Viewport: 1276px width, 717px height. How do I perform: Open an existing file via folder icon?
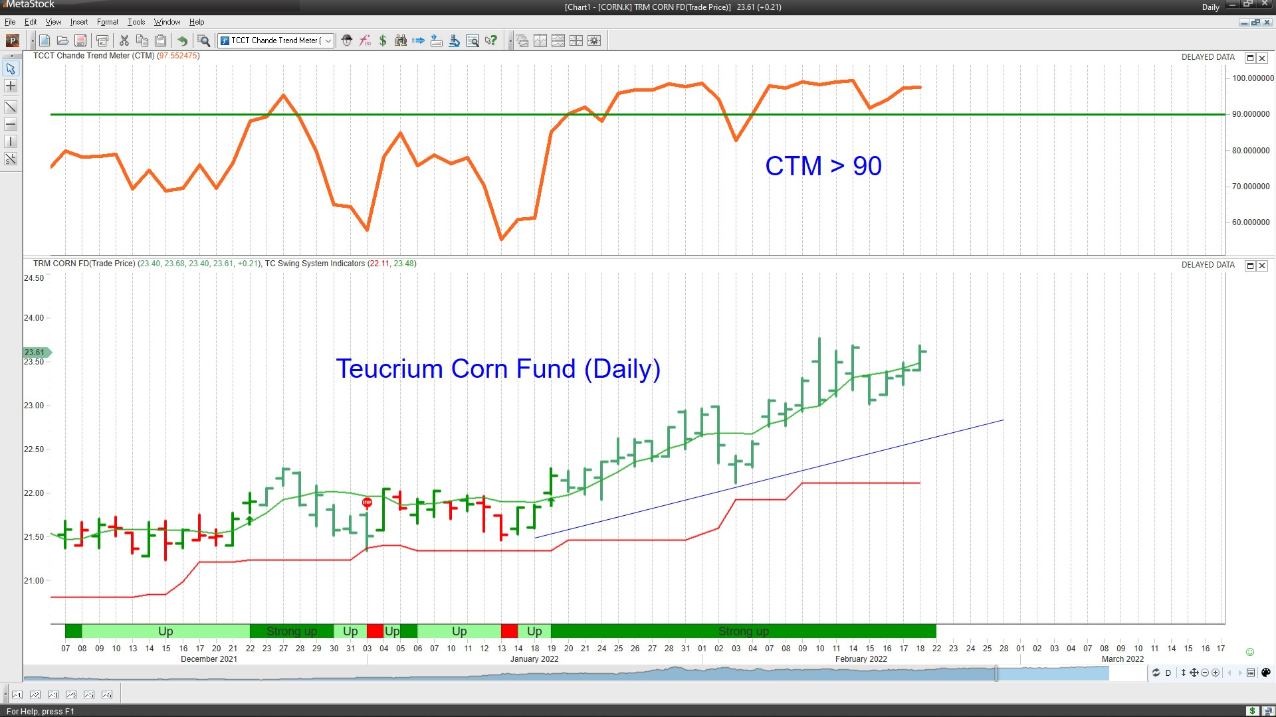click(x=62, y=40)
